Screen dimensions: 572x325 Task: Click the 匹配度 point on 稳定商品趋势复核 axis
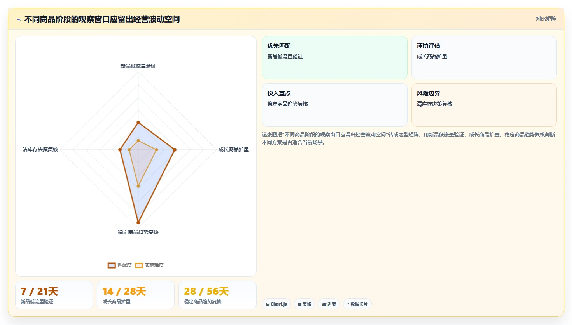[138, 223]
